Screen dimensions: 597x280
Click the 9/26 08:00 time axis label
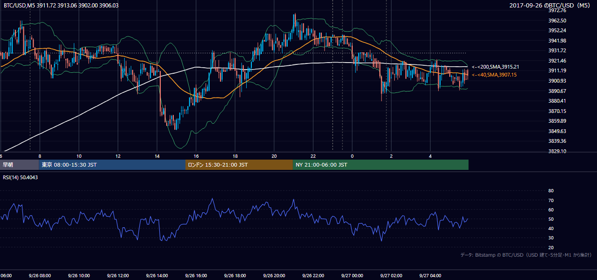click(40, 276)
